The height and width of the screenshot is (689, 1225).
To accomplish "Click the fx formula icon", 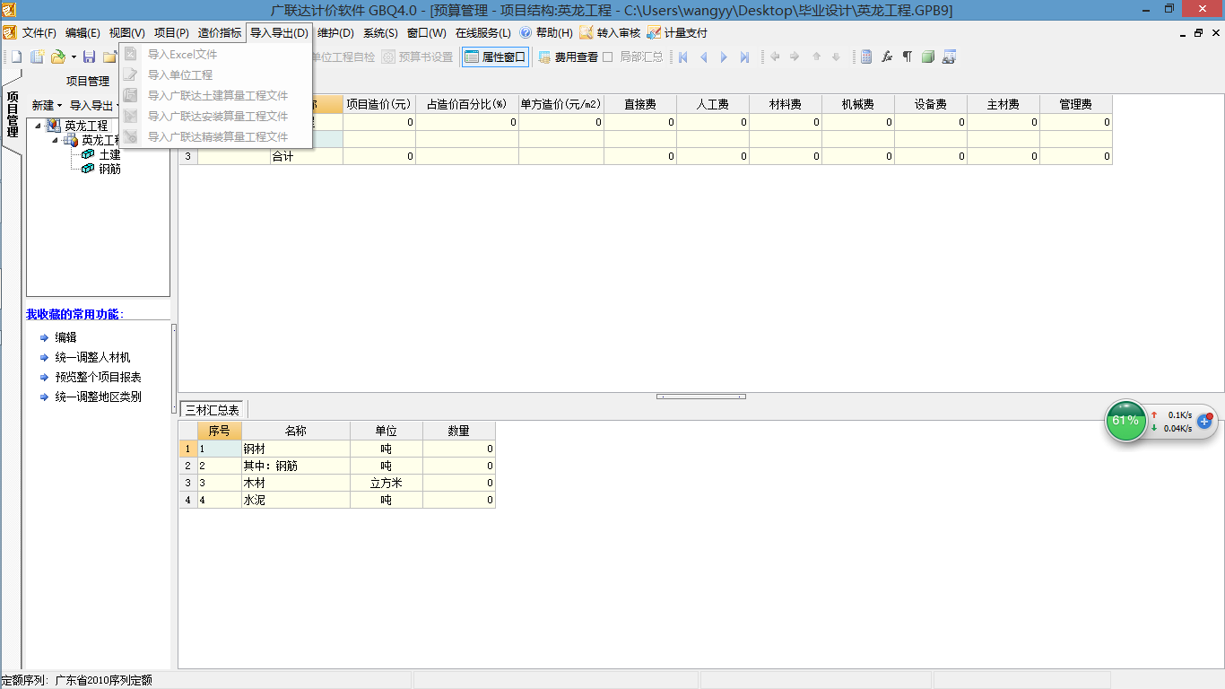I will coord(887,57).
